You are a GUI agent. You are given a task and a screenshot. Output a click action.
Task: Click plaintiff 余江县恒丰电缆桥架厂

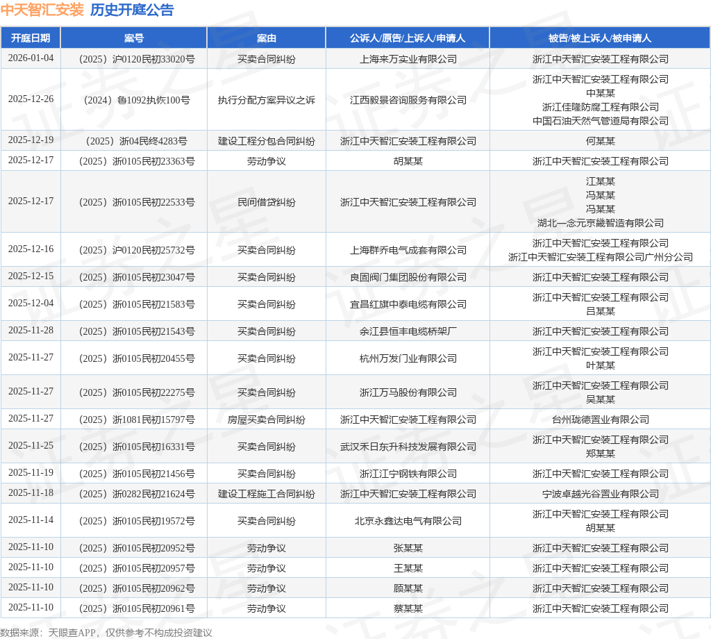click(408, 331)
